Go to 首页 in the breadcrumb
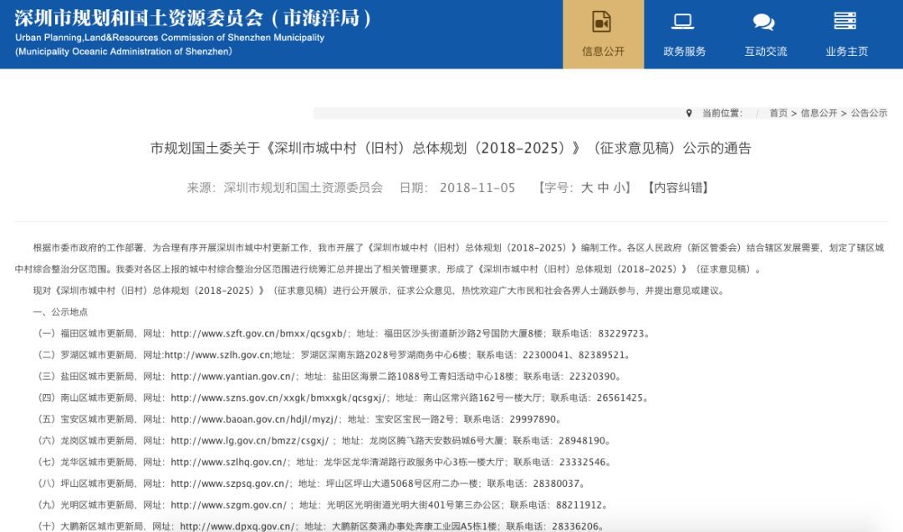The width and height of the screenshot is (903, 532). point(778,113)
